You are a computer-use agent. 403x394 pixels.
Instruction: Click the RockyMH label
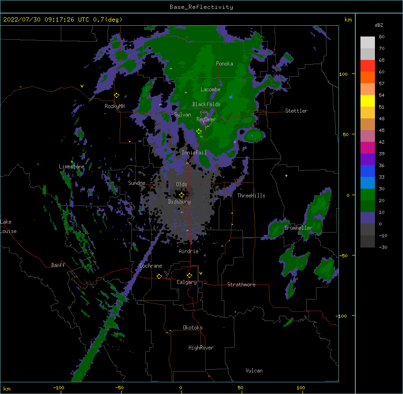115,106
